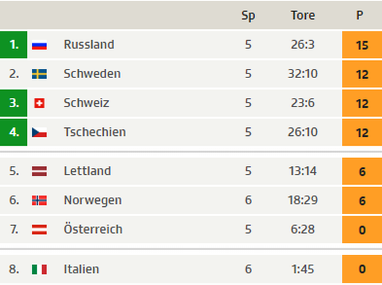Click the Swedish flag icon
Viewport: 382px width, 285px height.
39,74
